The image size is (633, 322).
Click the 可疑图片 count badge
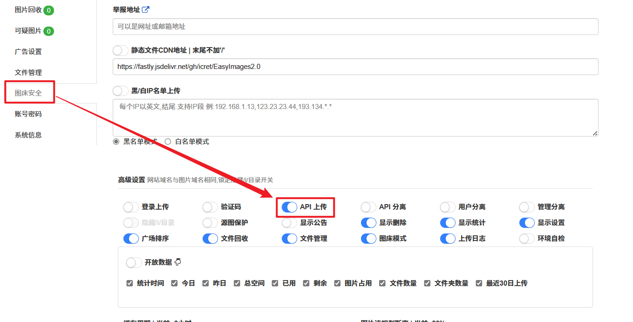click(48, 31)
